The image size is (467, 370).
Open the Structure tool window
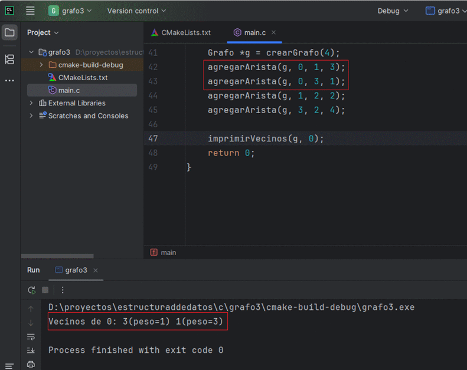click(x=9, y=59)
